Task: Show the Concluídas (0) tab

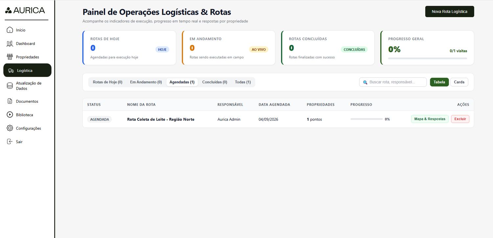Action: click(x=215, y=82)
